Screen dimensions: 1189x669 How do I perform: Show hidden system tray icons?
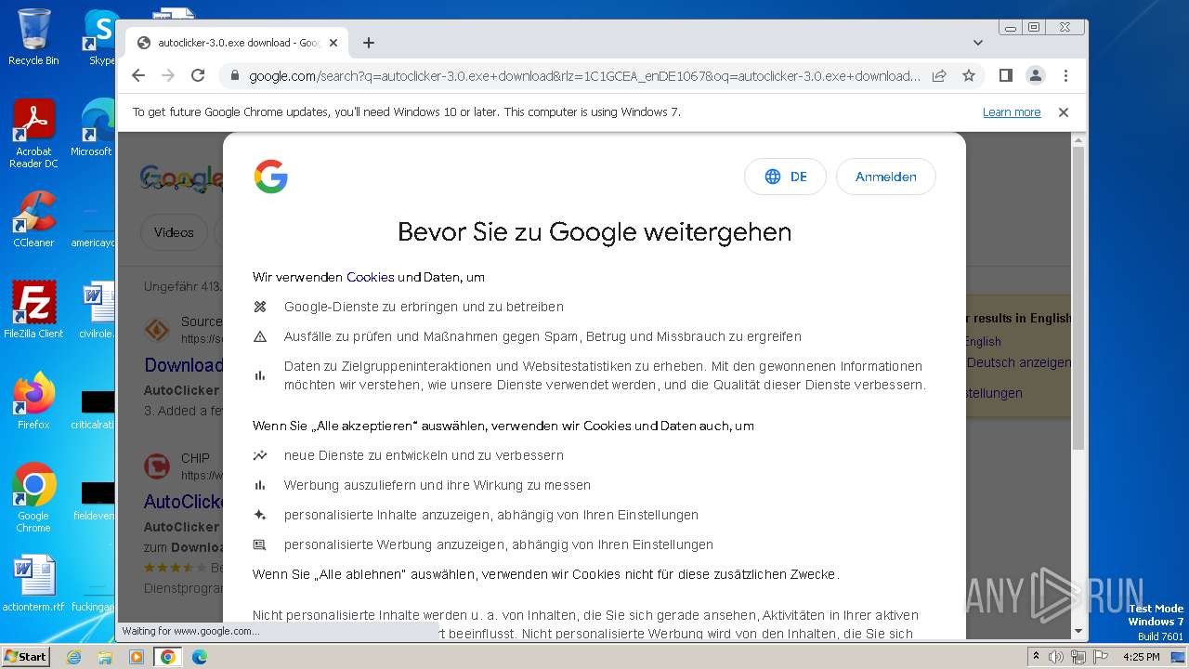1036,657
